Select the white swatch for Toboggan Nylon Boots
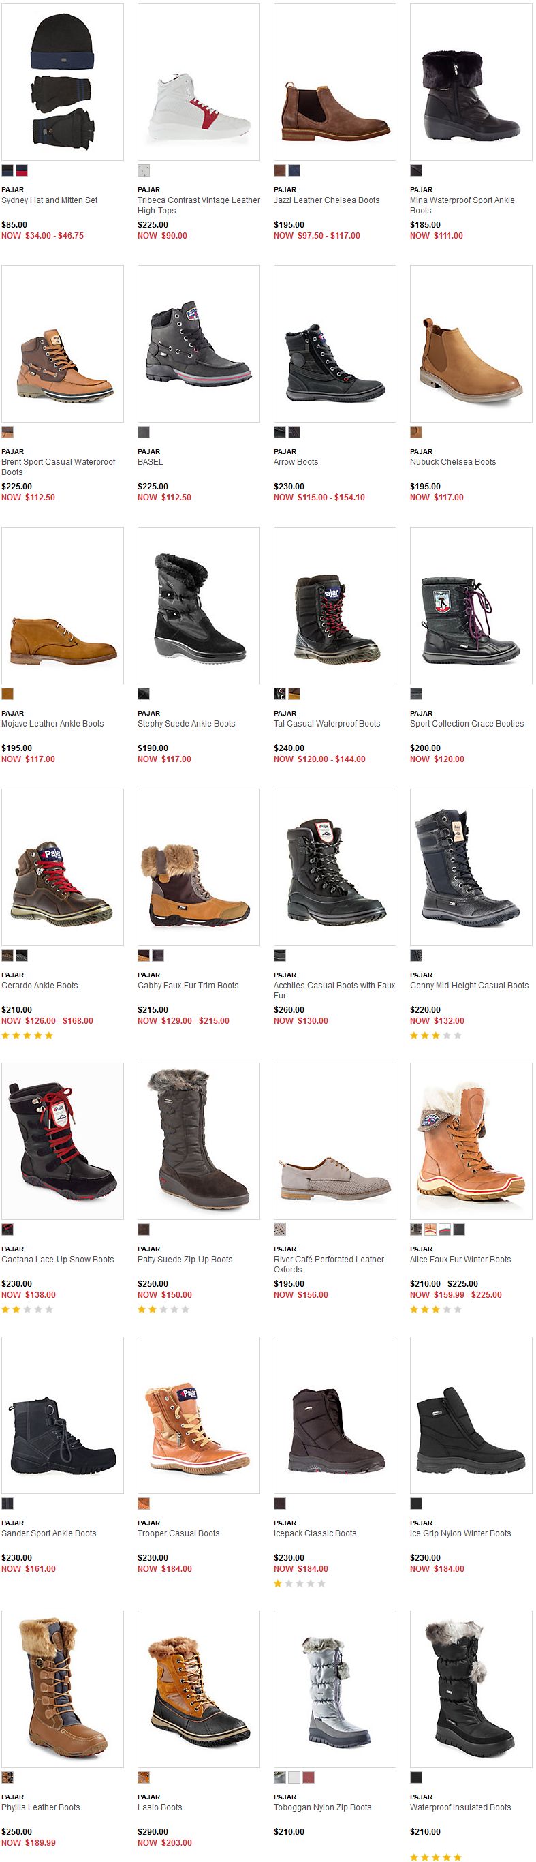The height and width of the screenshot is (1862, 536). 294,1777
